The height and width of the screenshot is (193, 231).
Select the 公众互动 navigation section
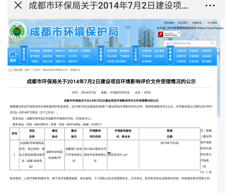click(135, 56)
